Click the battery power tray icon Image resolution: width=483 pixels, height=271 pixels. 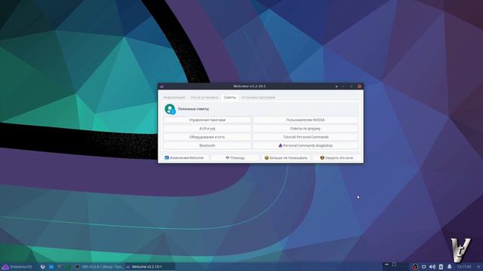(x=441, y=266)
